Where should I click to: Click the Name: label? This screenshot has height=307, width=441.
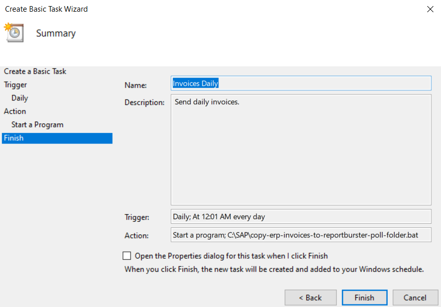(136, 85)
